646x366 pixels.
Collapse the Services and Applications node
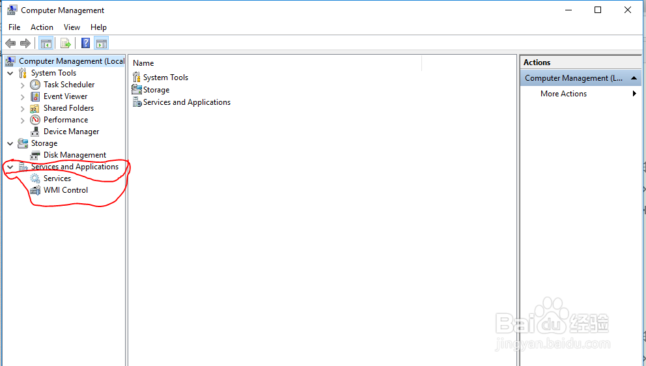[10, 167]
